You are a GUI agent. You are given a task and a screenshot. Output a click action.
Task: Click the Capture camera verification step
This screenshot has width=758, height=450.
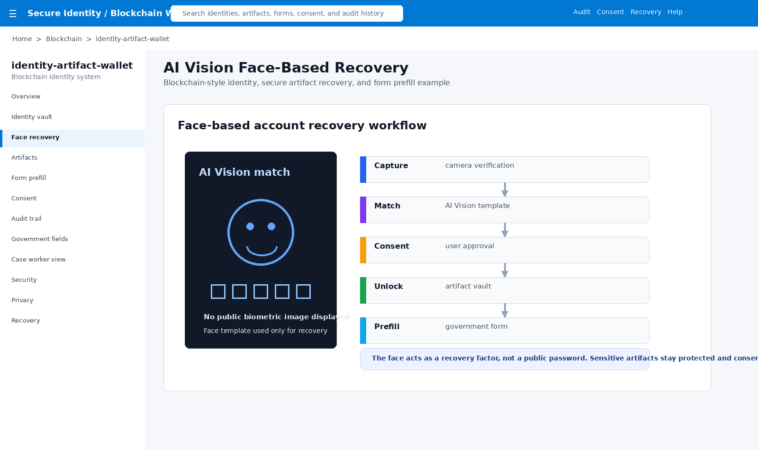click(x=505, y=170)
